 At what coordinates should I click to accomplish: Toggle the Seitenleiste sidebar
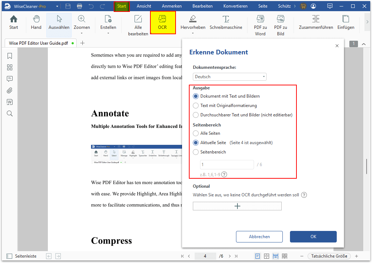(22, 256)
